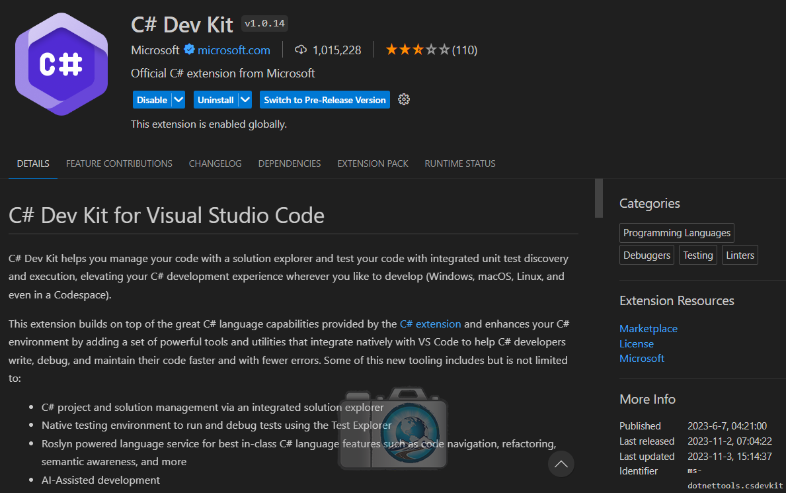Expand the Disable dropdown arrow
The image size is (786, 493).
click(178, 100)
